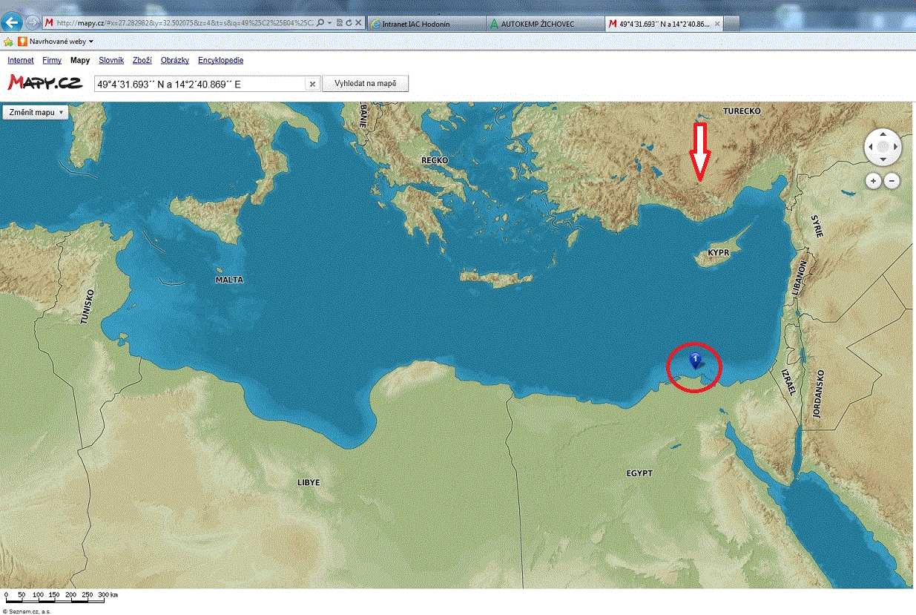Refresh the page in address bar

click(x=348, y=24)
